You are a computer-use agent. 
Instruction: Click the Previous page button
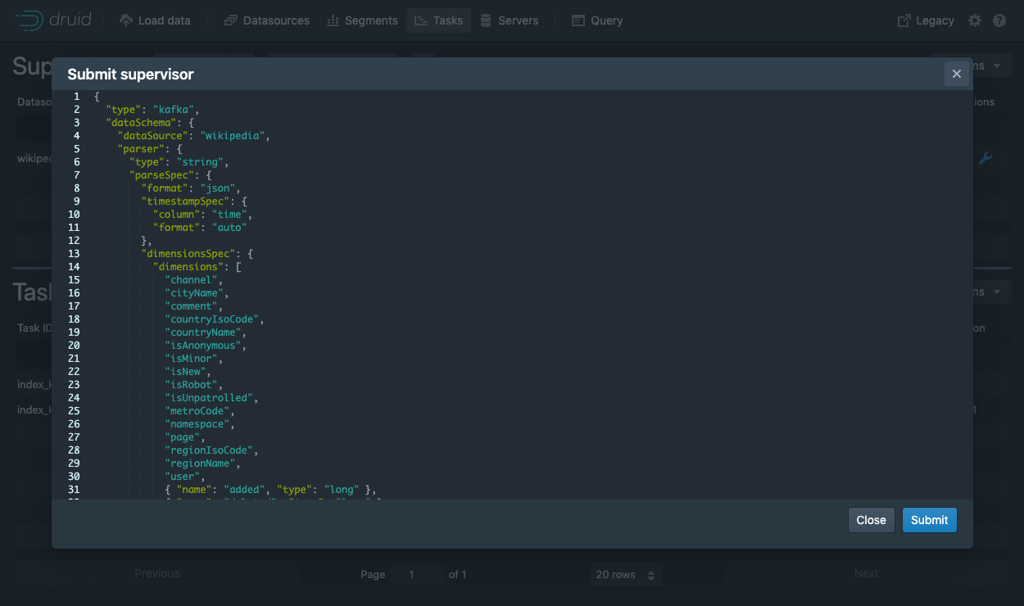click(x=157, y=574)
